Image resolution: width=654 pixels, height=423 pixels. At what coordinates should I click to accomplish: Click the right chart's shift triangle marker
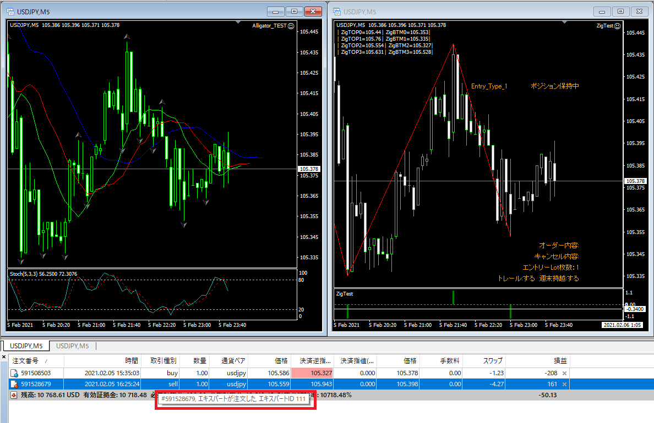564,23
